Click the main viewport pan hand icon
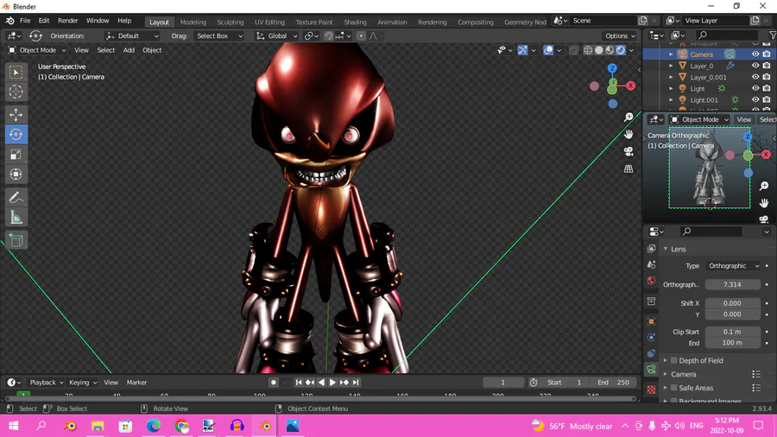The image size is (777, 437). click(x=629, y=134)
